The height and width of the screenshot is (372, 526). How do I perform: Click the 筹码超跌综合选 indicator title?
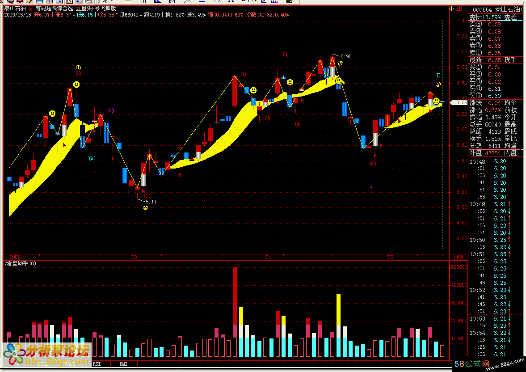(x=54, y=8)
